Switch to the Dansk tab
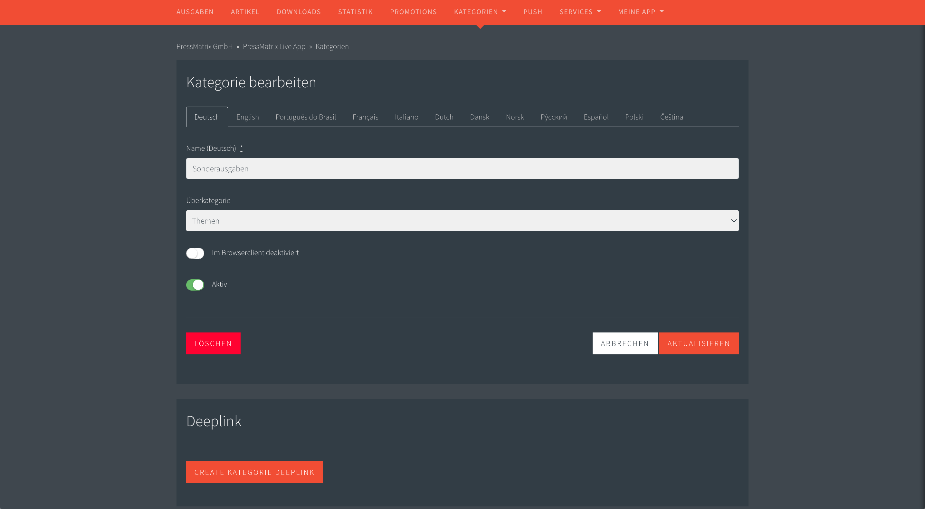Screen dimensions: 925x509 click(x=479, y=117)
